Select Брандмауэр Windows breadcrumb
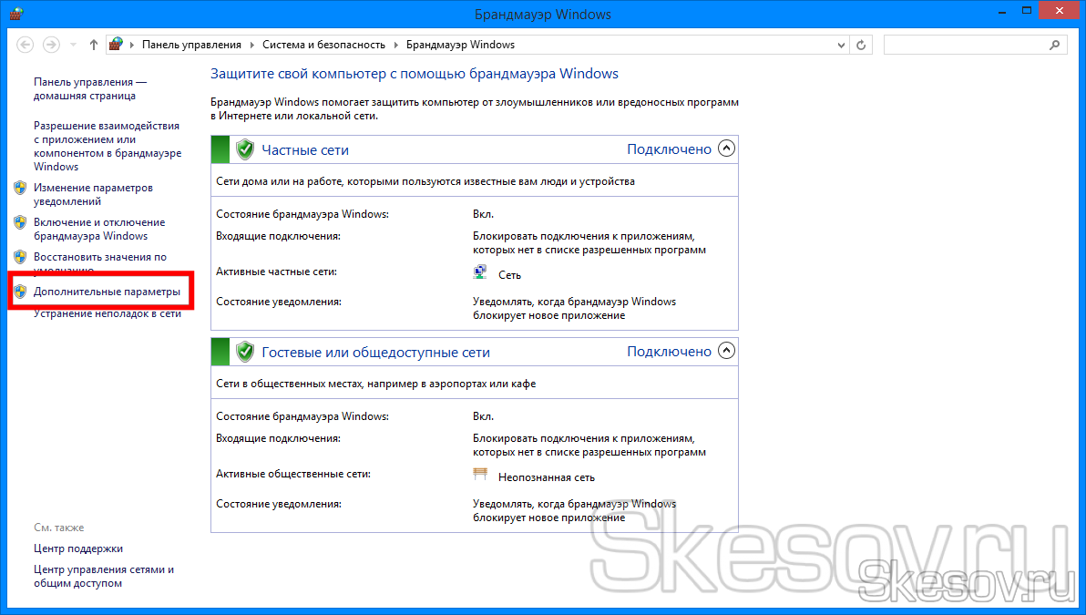The image size is (1086, 615). (461, 45)
